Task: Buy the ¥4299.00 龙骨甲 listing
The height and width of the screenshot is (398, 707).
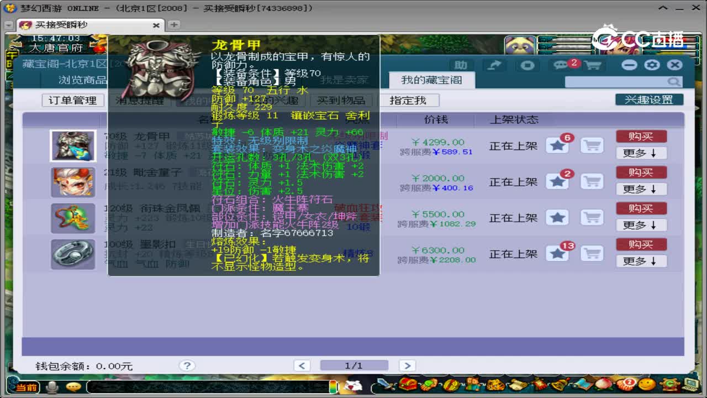Action: tap(641, 137)
